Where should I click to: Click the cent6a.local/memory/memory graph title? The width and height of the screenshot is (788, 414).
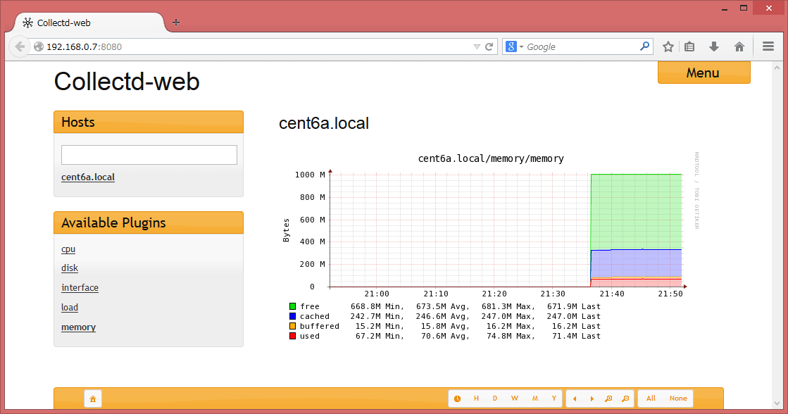[x=491, y=158]
